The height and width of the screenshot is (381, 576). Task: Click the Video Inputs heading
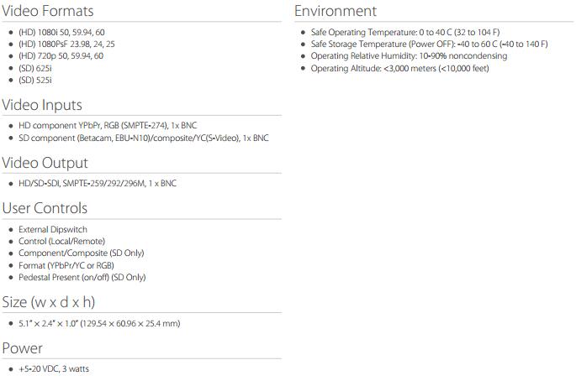coord(42,106)
